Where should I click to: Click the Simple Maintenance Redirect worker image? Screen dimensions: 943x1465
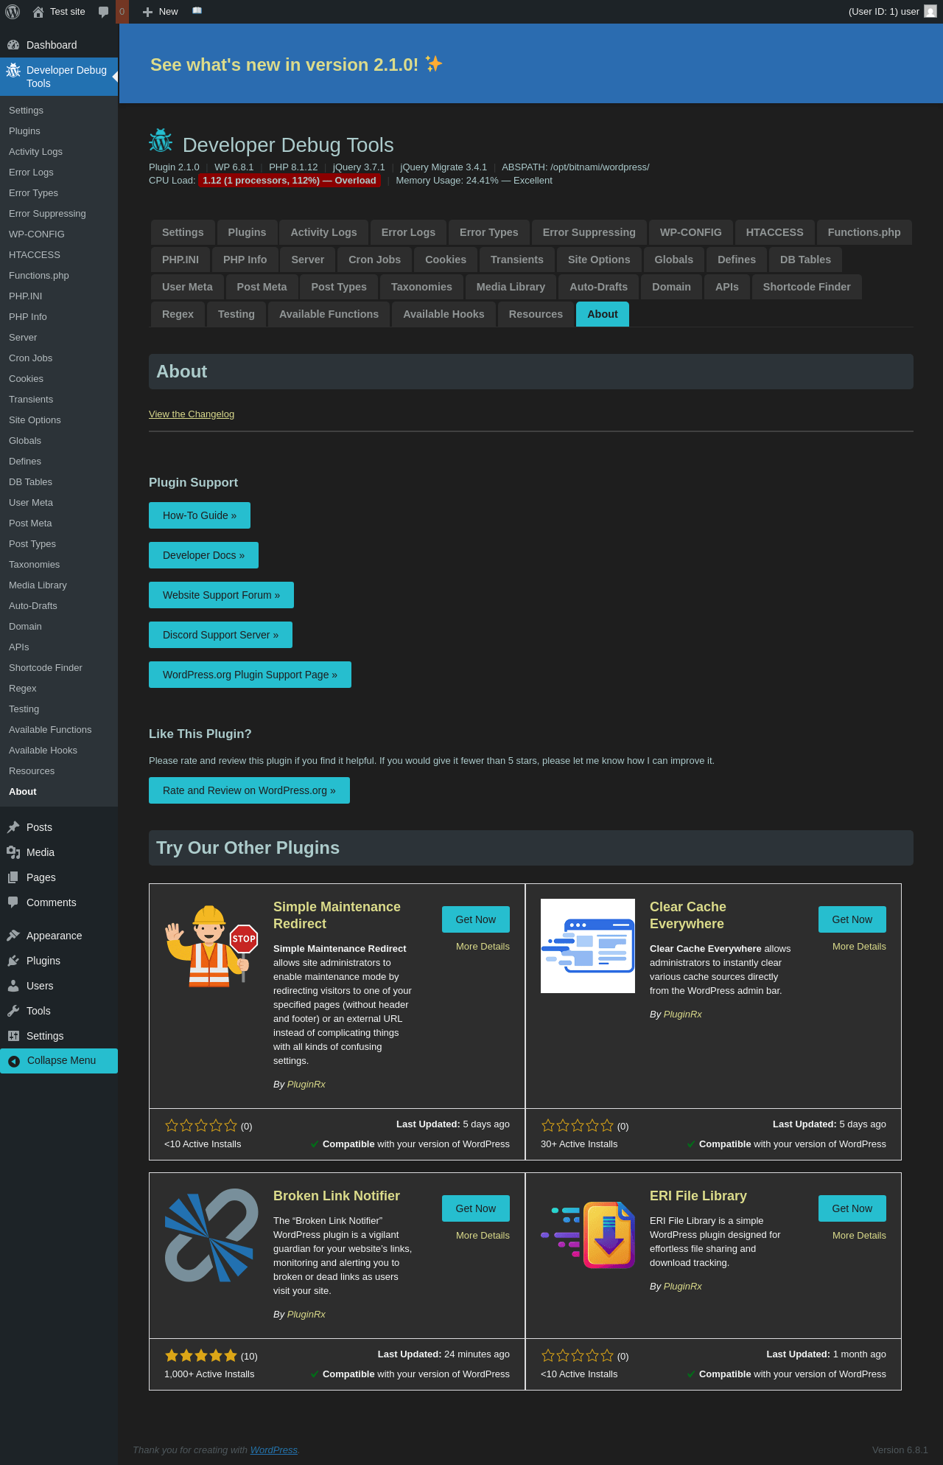(x=211, y=946)
